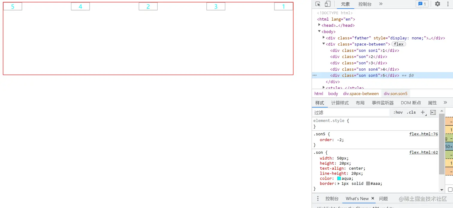Toggle the computed styles sidebar icon
The image size is (453, 208).
coord(433,112)
